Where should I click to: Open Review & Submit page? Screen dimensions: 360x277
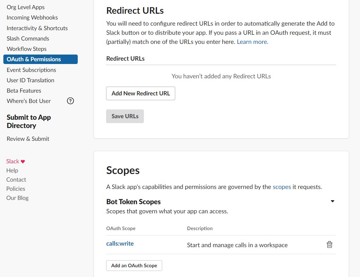28,139
